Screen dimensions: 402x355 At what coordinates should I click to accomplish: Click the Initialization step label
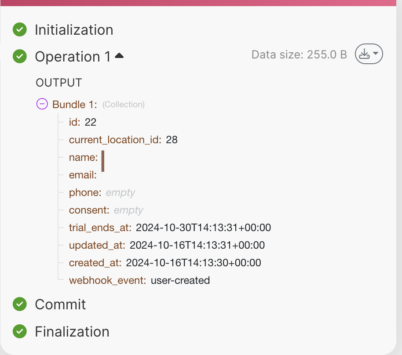74,30
